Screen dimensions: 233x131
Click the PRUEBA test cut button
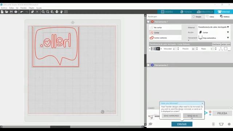(x=222, y=113)
